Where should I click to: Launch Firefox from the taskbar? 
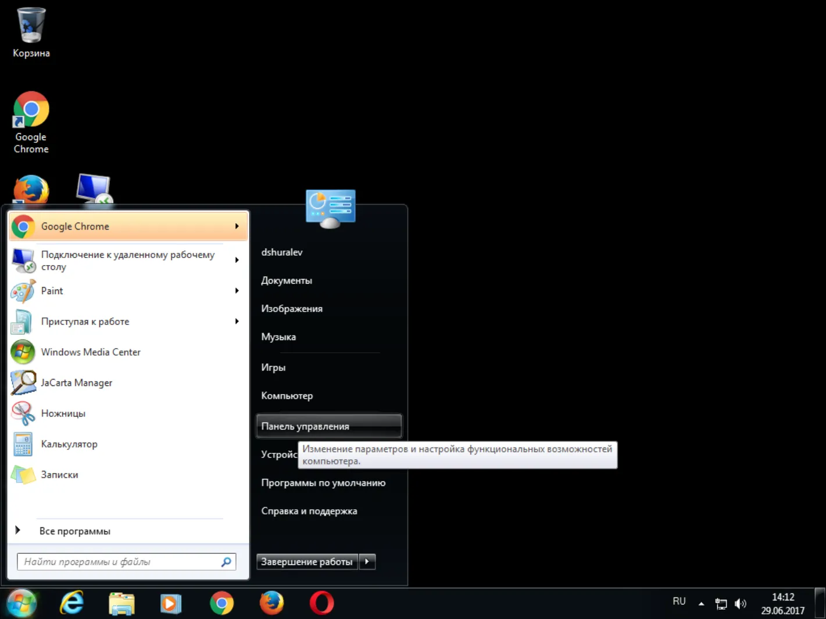pos(271,603)
